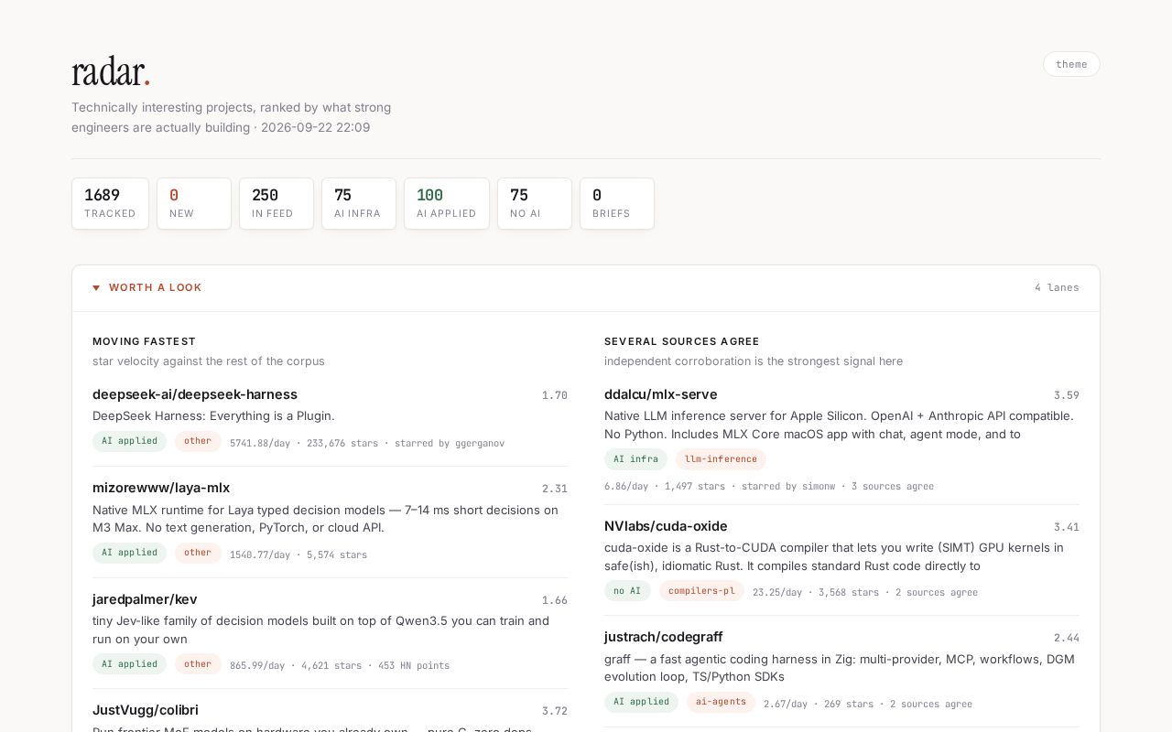Filter by the AI Applied 100 card
This screenshot has width=1172, height=732.
pos(447,203)
